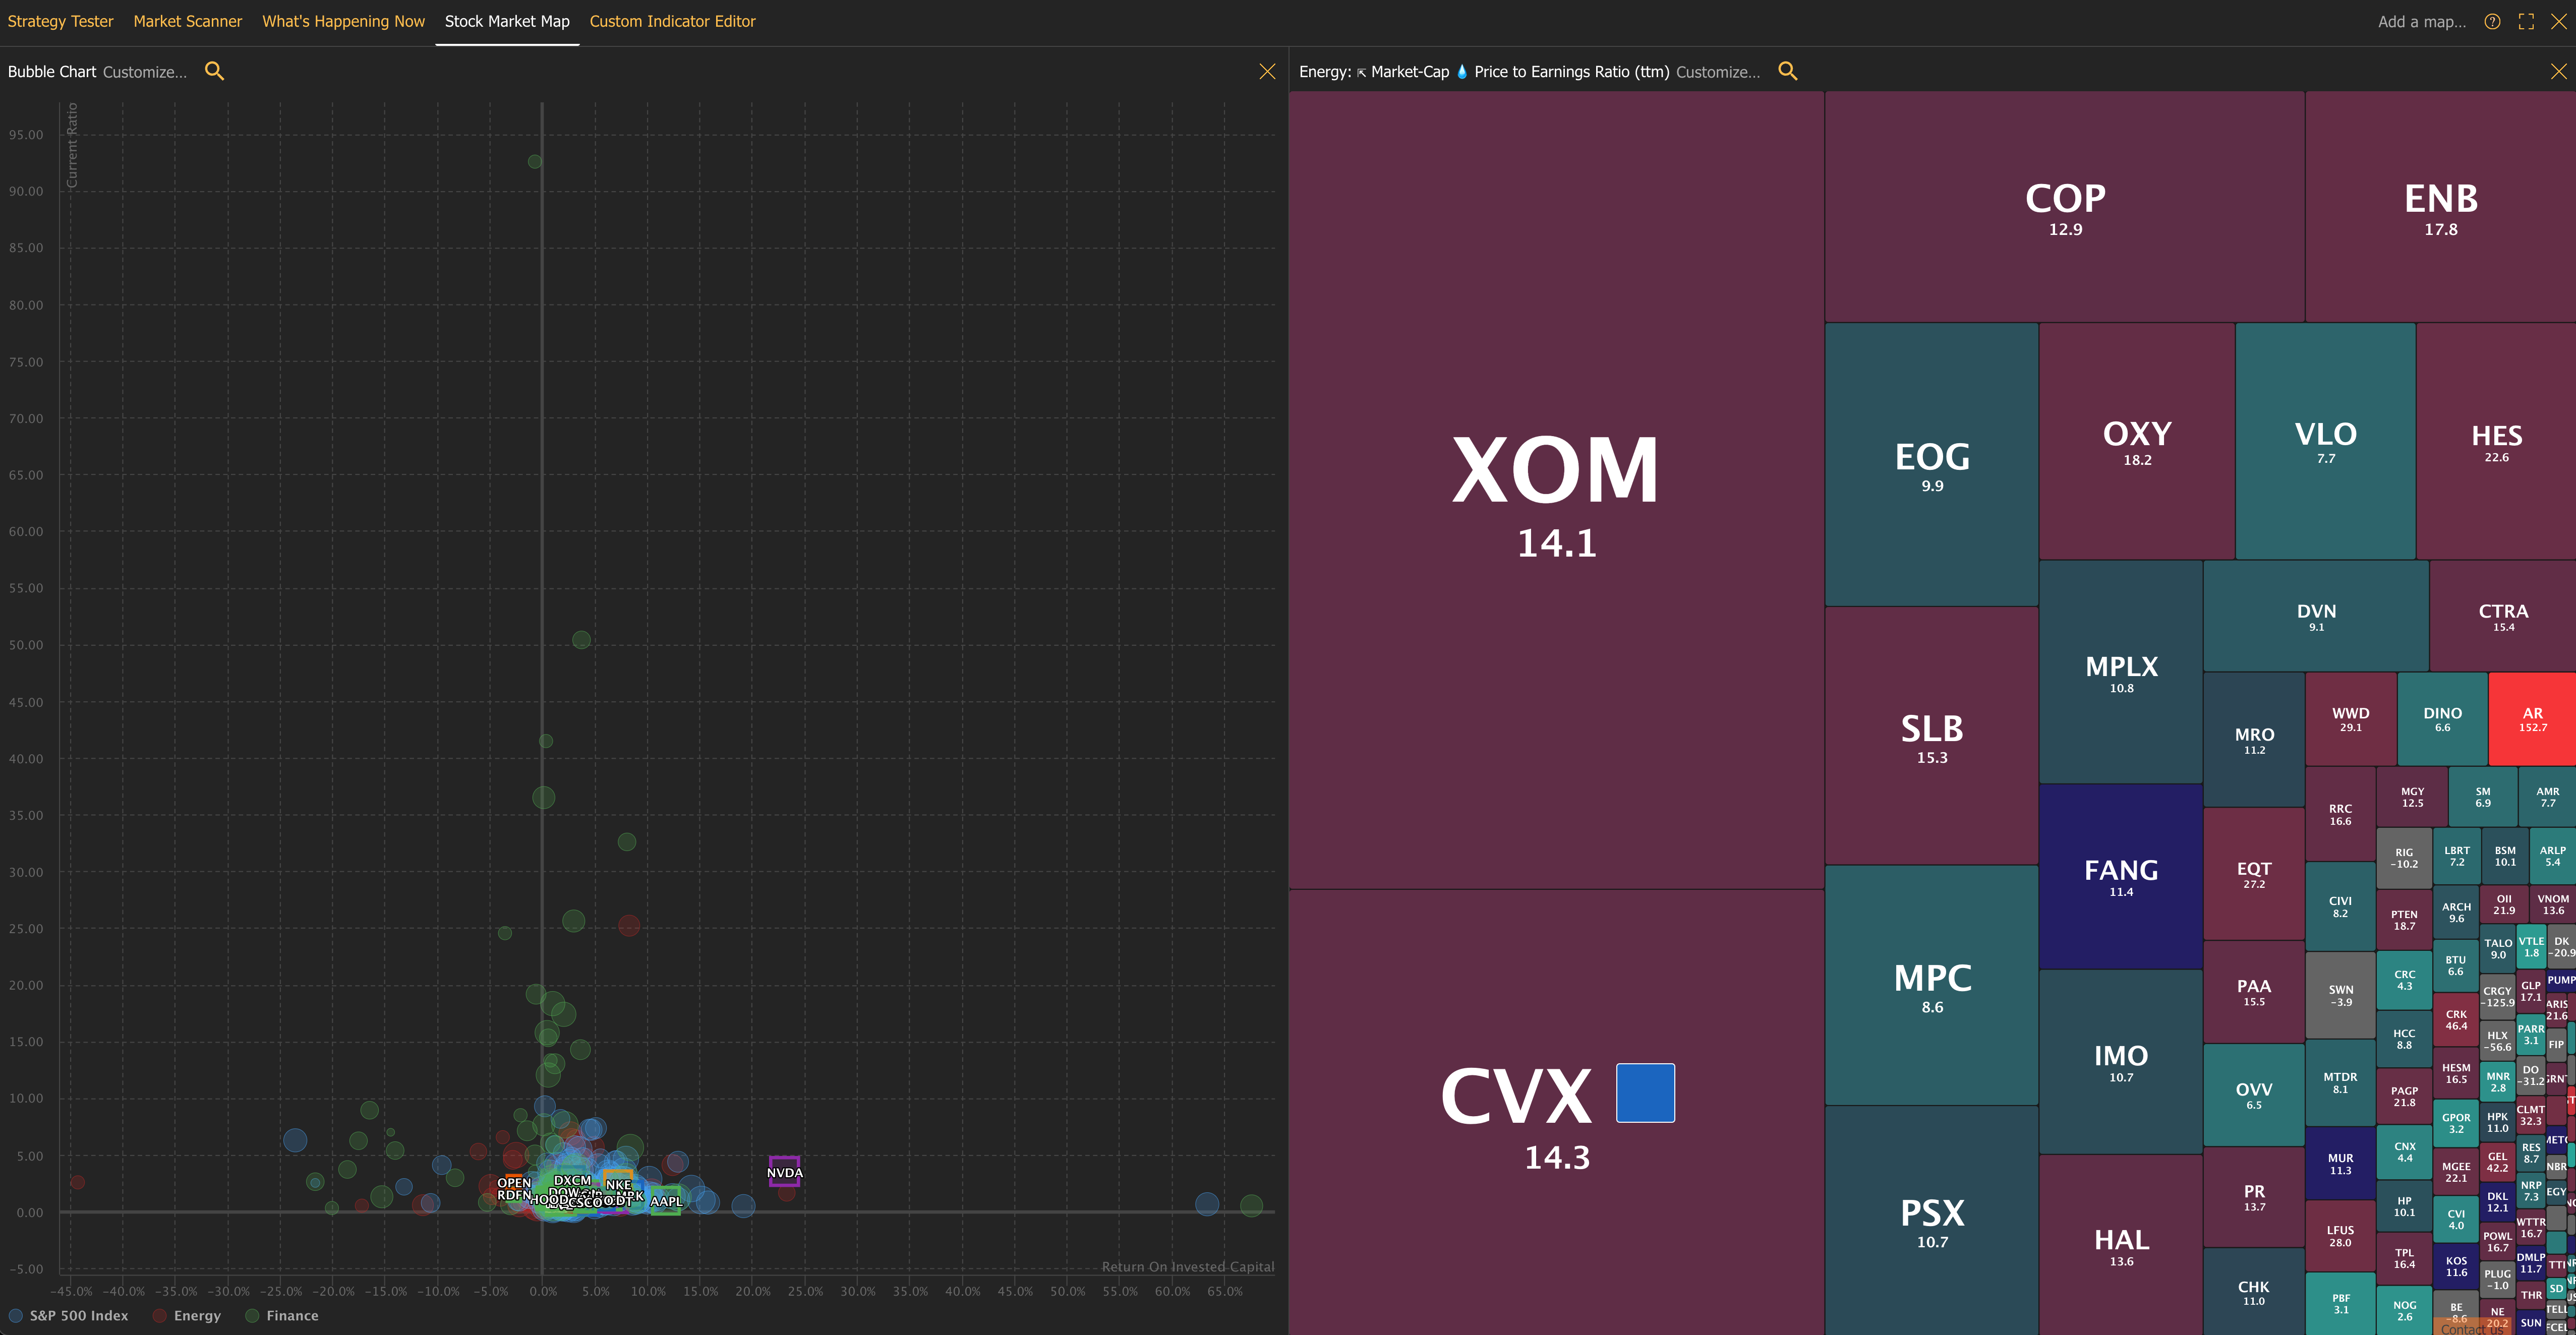The height and width of the screenshot is (1335, 2576).
Task: Toggle Finance series legend circle
Action: (x=252, y=1315)
